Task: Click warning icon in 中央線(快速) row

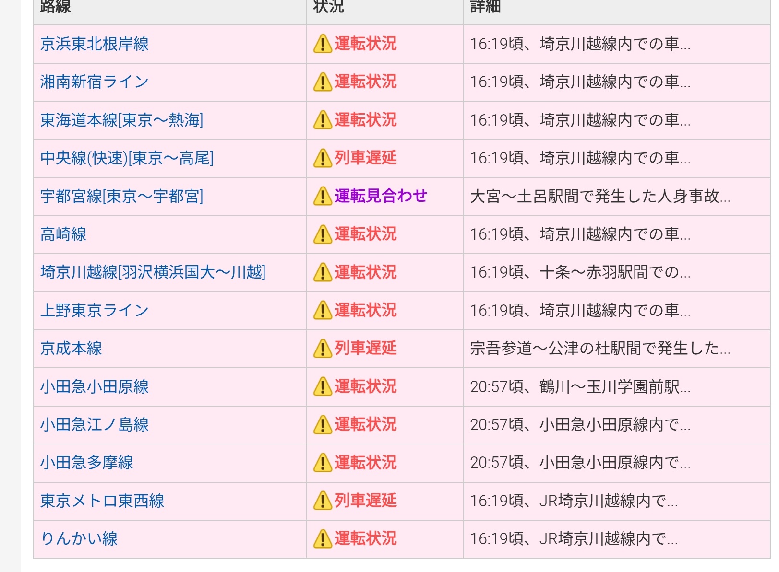Action: (x=323, y=158)
